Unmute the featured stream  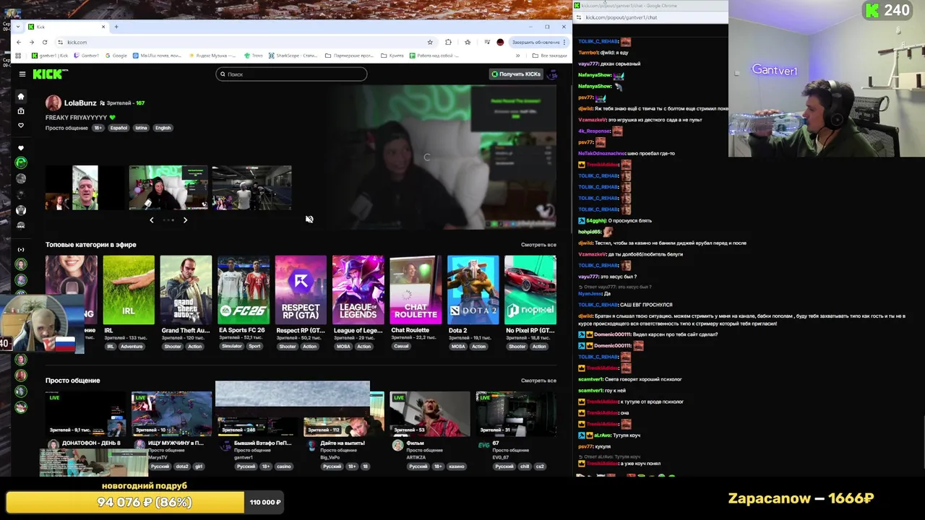(309, 219)
